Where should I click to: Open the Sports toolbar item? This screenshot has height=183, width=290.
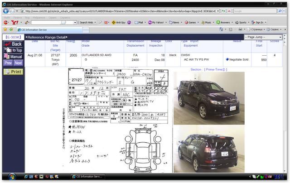coord(241,22)
